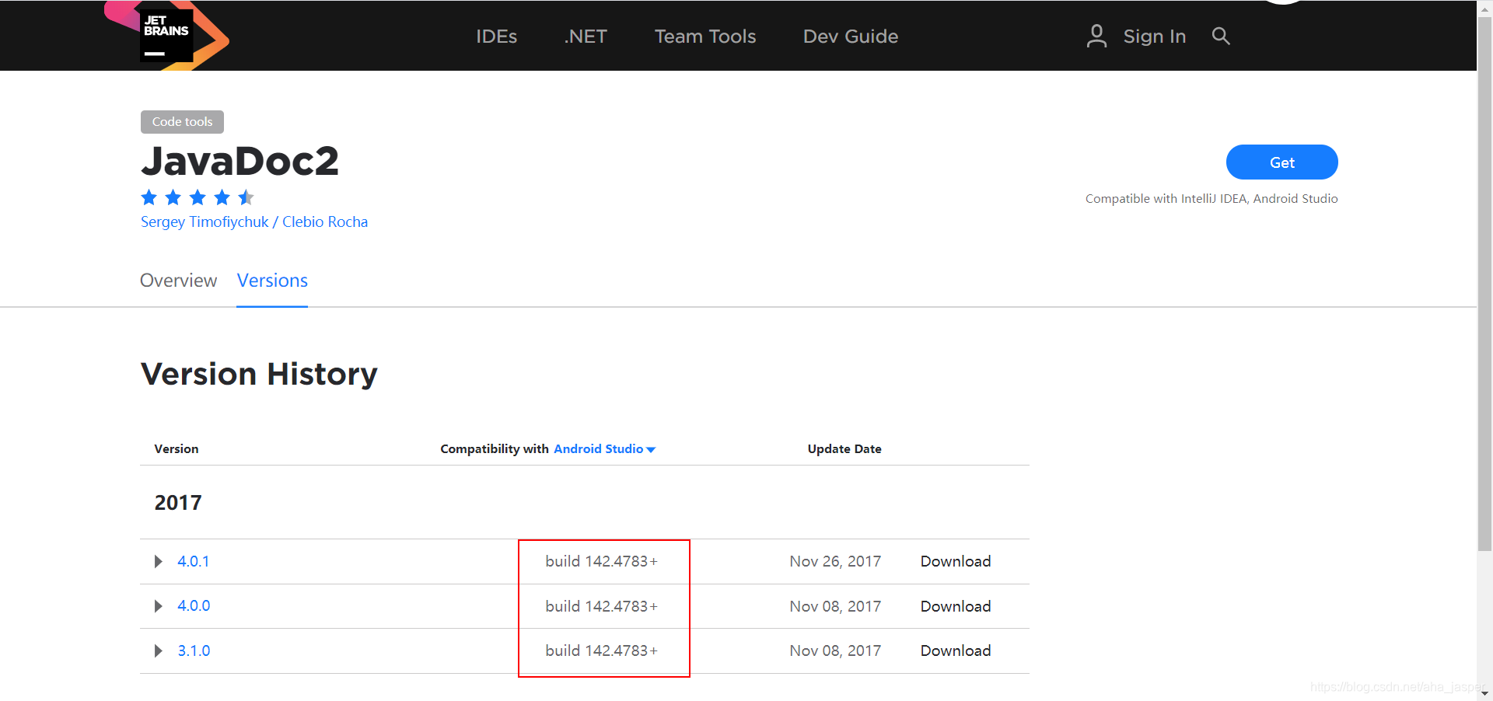The width and height of the screenshot is (1493, 701).
Task: Click the Code tools tag
Action: [182, 122]
